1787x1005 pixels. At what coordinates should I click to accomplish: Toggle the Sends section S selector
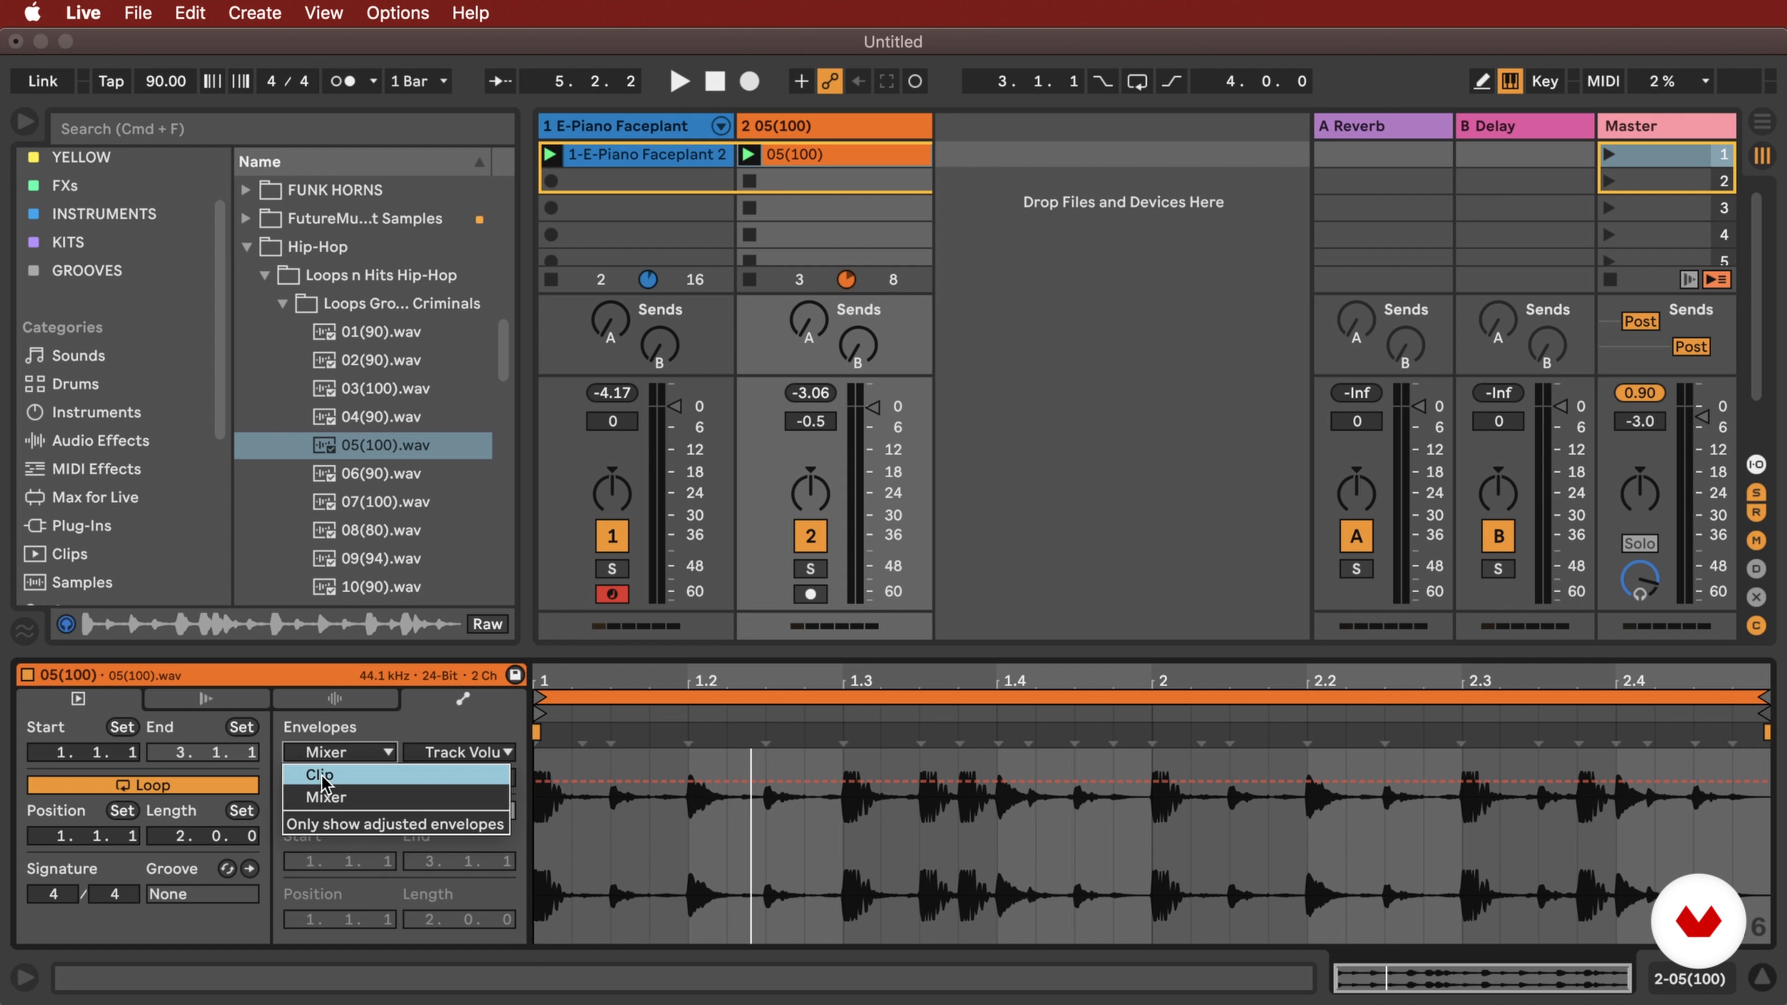[x=1756, y=492]
